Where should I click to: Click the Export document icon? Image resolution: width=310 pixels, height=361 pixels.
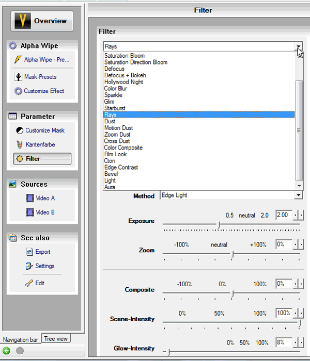coord(29,252)
